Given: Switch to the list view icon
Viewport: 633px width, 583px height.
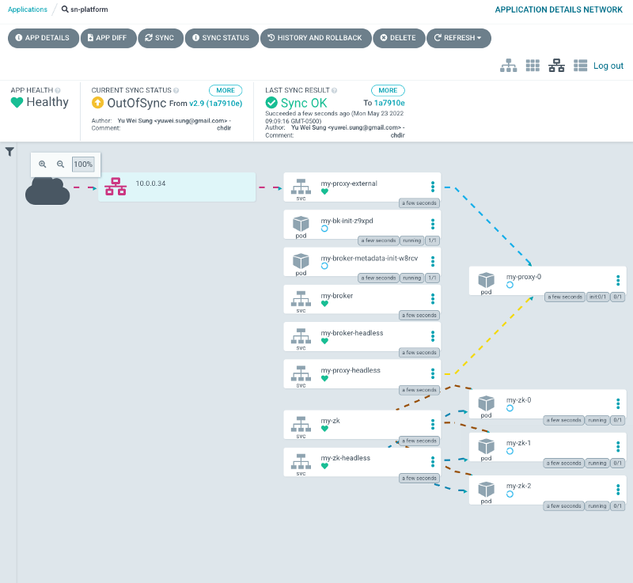Looking at the screenshot, I should 580,66.
